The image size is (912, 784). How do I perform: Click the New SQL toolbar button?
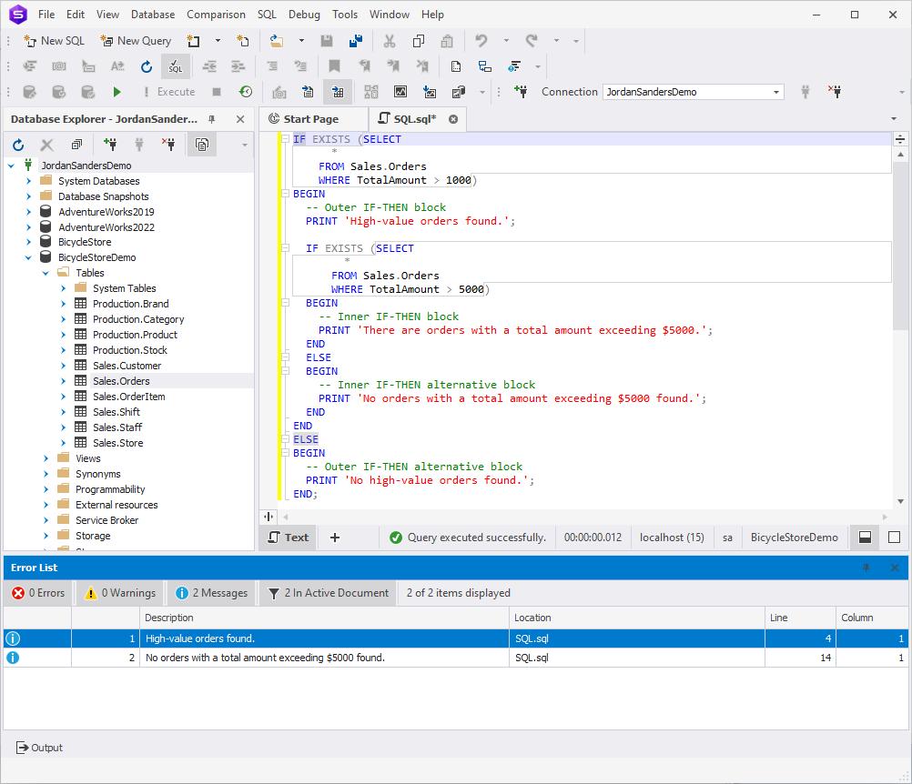coord(54,41)
